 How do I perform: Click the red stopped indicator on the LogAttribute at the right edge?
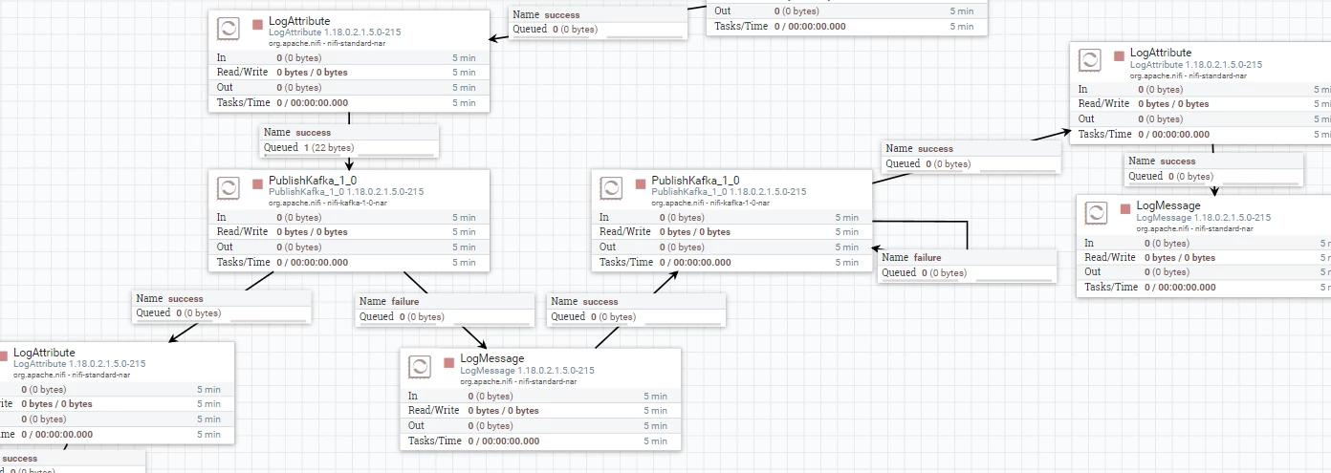coord(1120,56)
